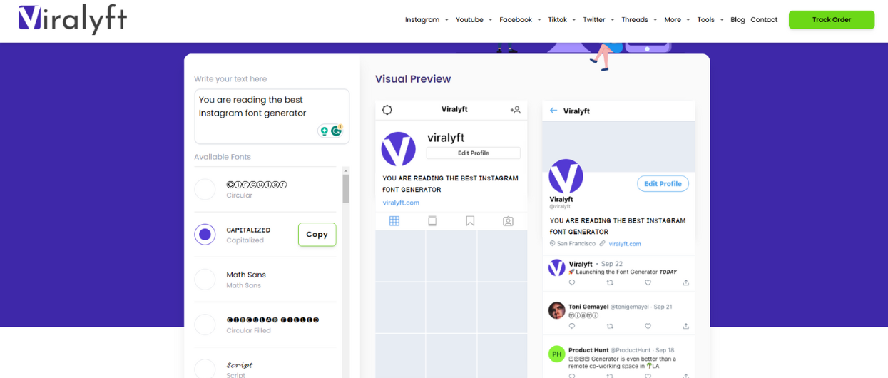The width and height of the screenshot is (888, 378).
Task: Click the reply icon under the Viralyft tweet
Action: click(x=572, y=282)
